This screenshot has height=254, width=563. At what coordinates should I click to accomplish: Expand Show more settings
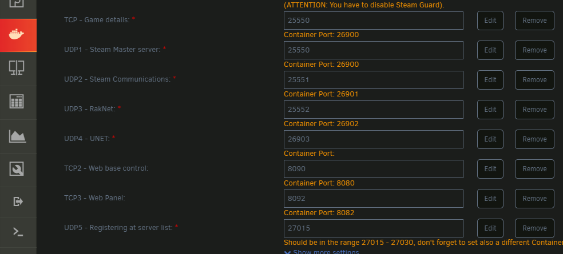tap(322, 252)
